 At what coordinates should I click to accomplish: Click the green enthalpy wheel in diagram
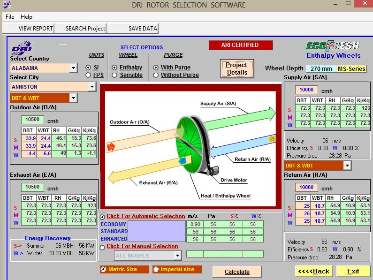click(190, 144)
